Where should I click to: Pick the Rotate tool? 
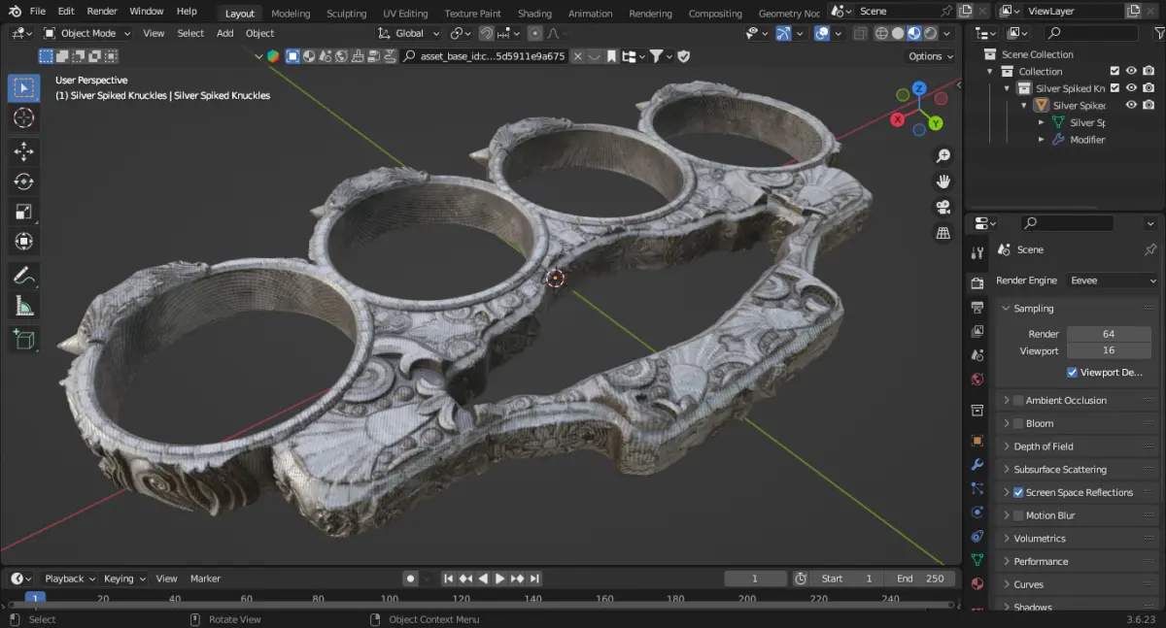tap(24, 182)
